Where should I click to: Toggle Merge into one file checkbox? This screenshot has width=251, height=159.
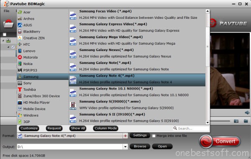pyautogui.click(x=154, y=136)
